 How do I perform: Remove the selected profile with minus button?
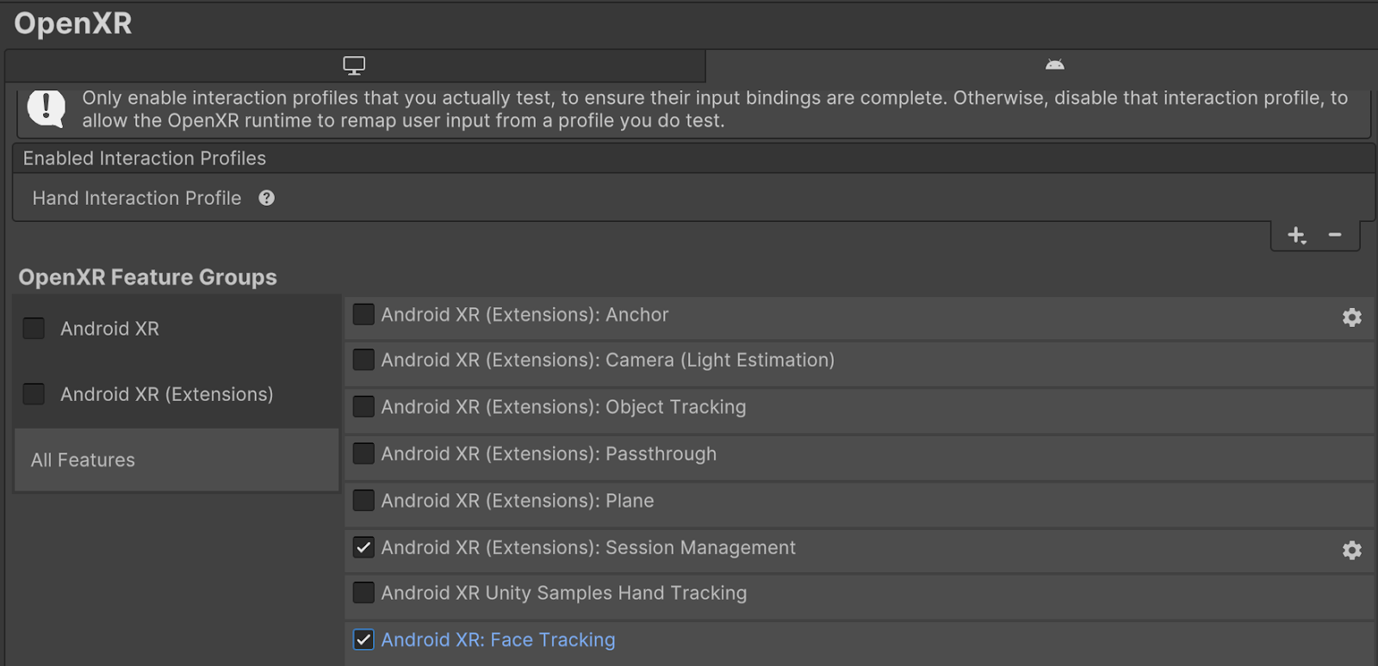[x=1335, y=235]
